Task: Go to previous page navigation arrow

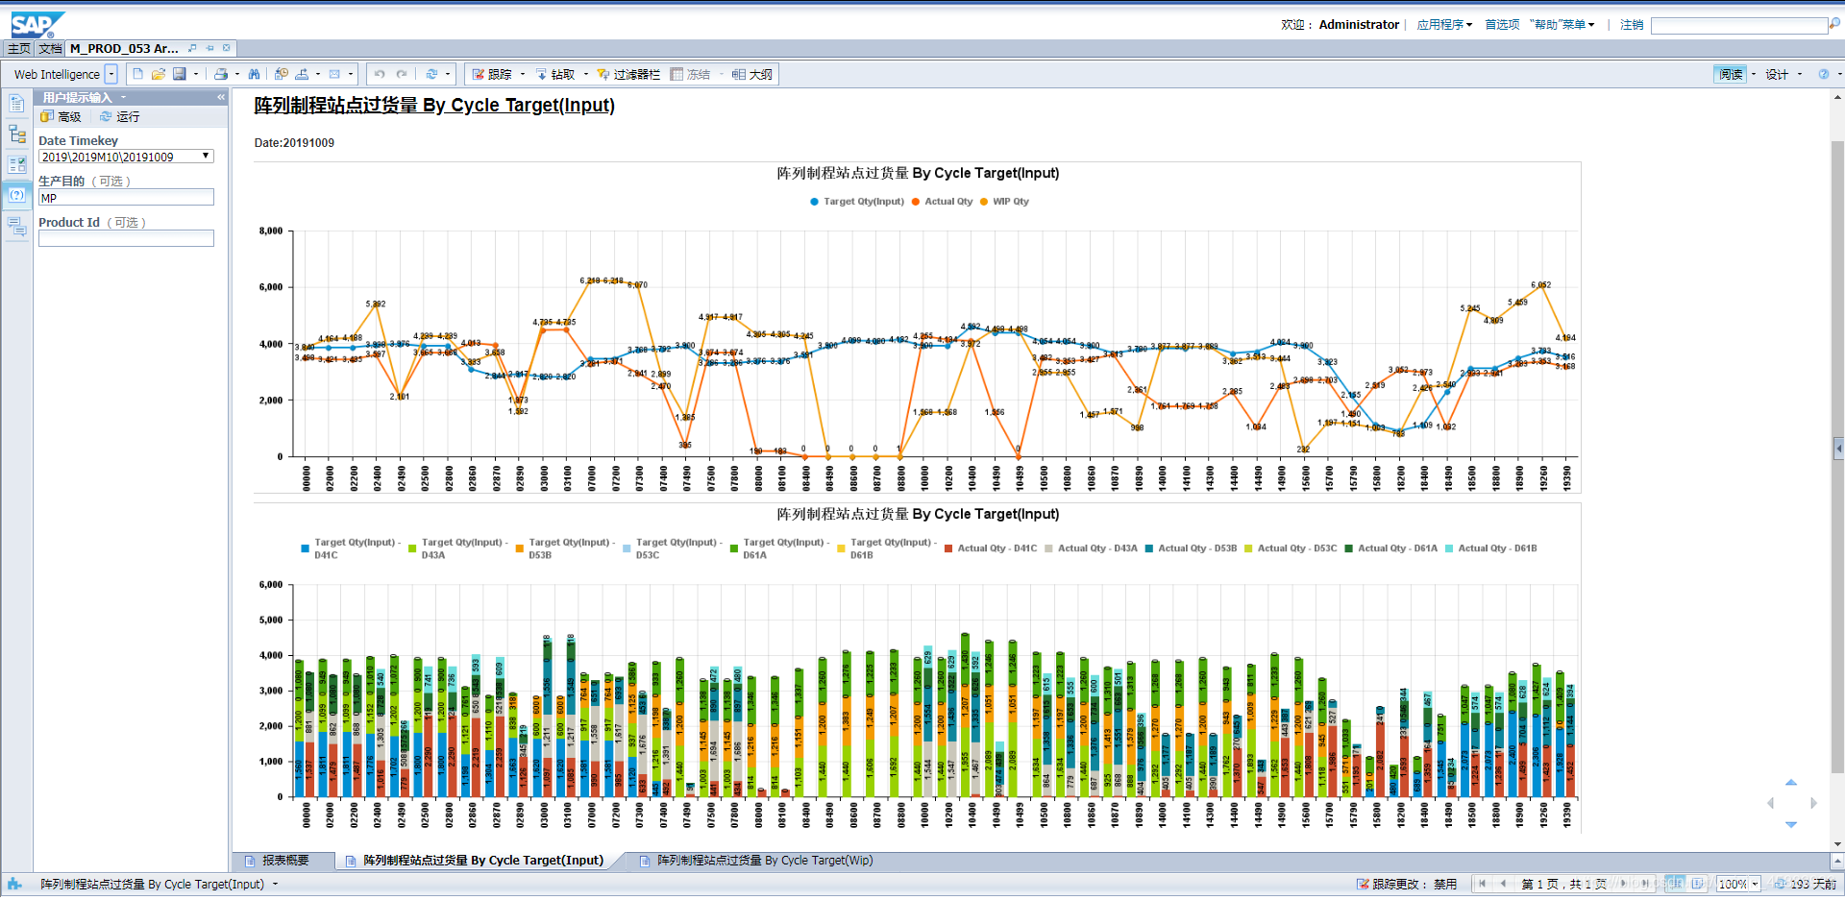Action: click(x=1503, y=884)
